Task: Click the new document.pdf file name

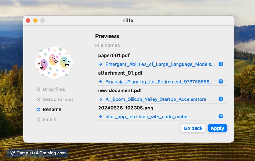Action: pyautogui.click(x=120, y=90)
